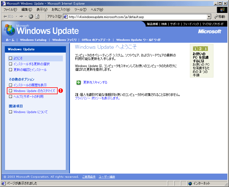
Task: Open Windows Update ワールドワイド link
Action: [x=139, y=40]
